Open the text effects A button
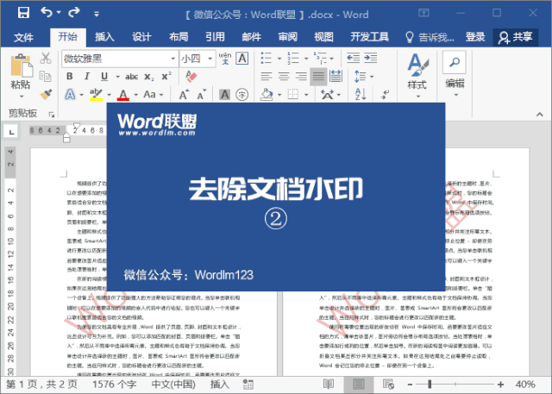The image size is (552, 394). pyautogui.click(x=70, y=94)
